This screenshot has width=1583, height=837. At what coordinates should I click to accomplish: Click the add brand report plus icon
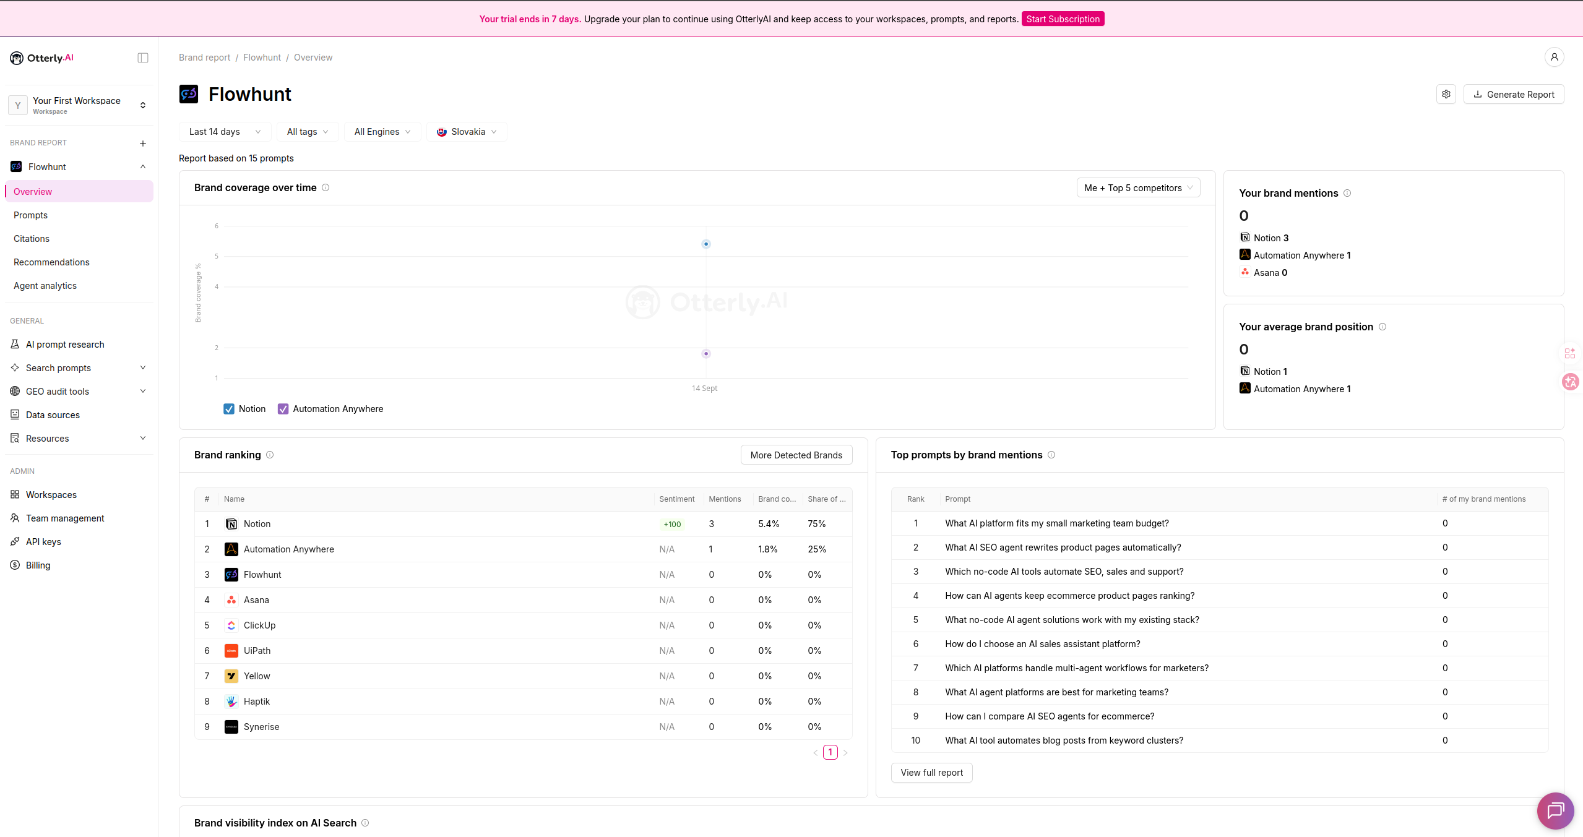(x=143, y=144)
